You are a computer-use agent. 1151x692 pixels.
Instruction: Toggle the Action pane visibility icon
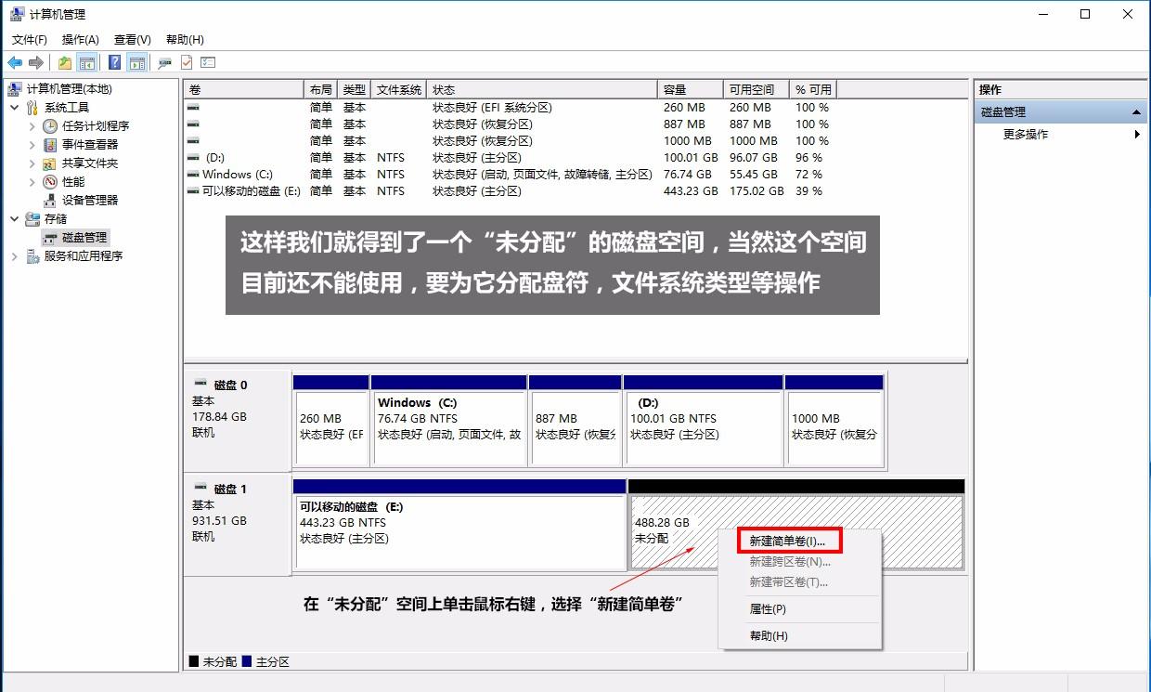136,62
